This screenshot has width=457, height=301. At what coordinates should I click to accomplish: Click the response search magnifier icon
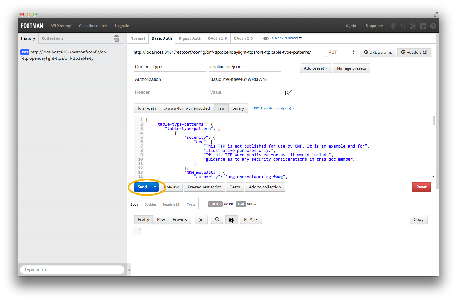click(x=217, y=219)
